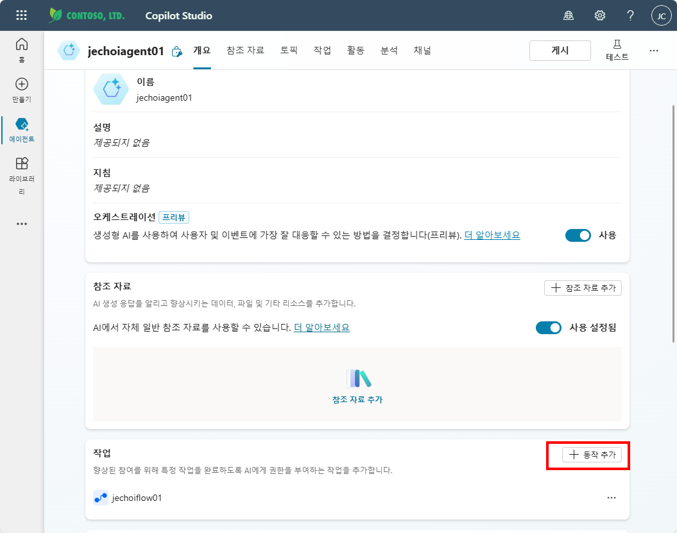Open the JC account avatar
The height and width of the screenshot is (533, 677).
(661, 16)
